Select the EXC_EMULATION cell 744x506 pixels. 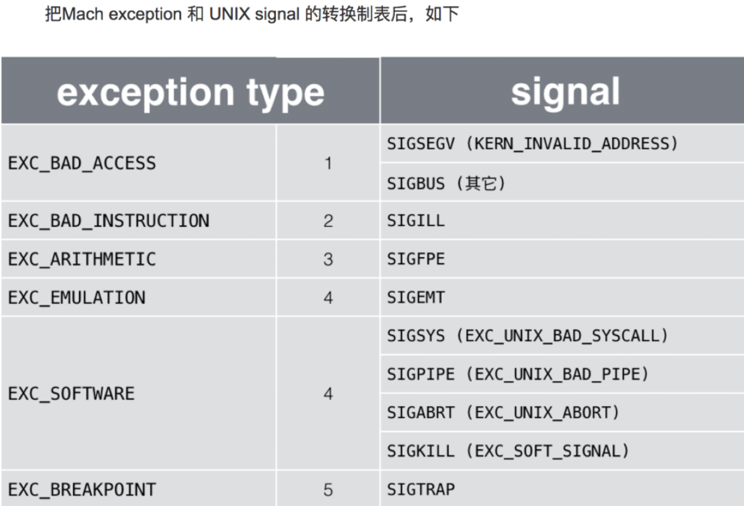(x=138, y=297)
